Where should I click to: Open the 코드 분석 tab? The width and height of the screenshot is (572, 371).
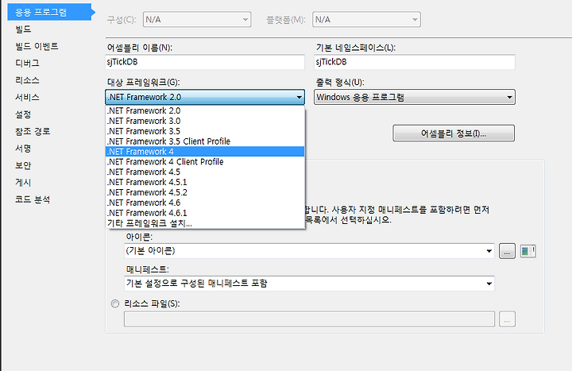(x=33, y=199)
